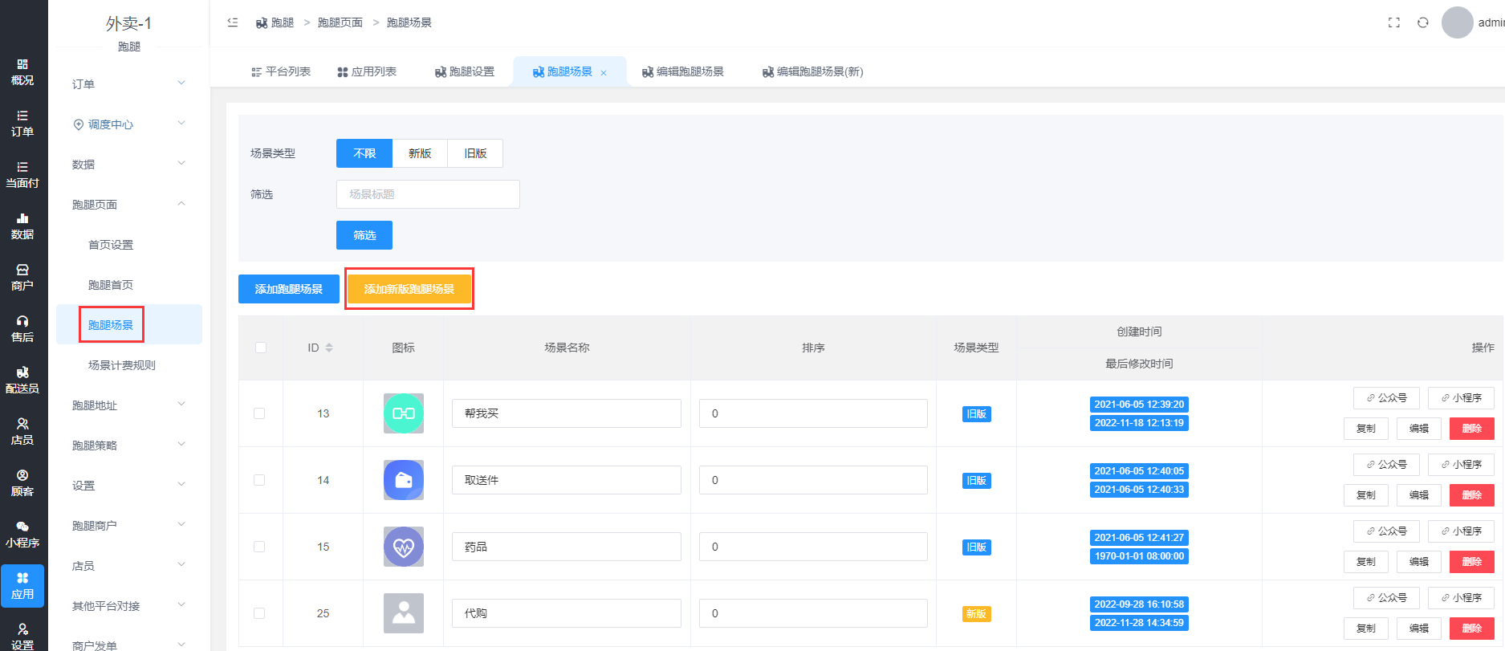Select 不限 scene type option
The height and width of the screenshot is (651, 1505).
pyautogui.click(x=364, y=153)
